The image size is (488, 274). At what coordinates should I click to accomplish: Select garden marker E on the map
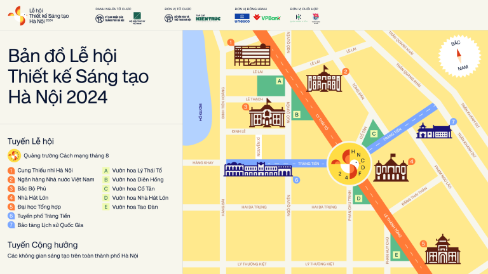pos(396,255)
